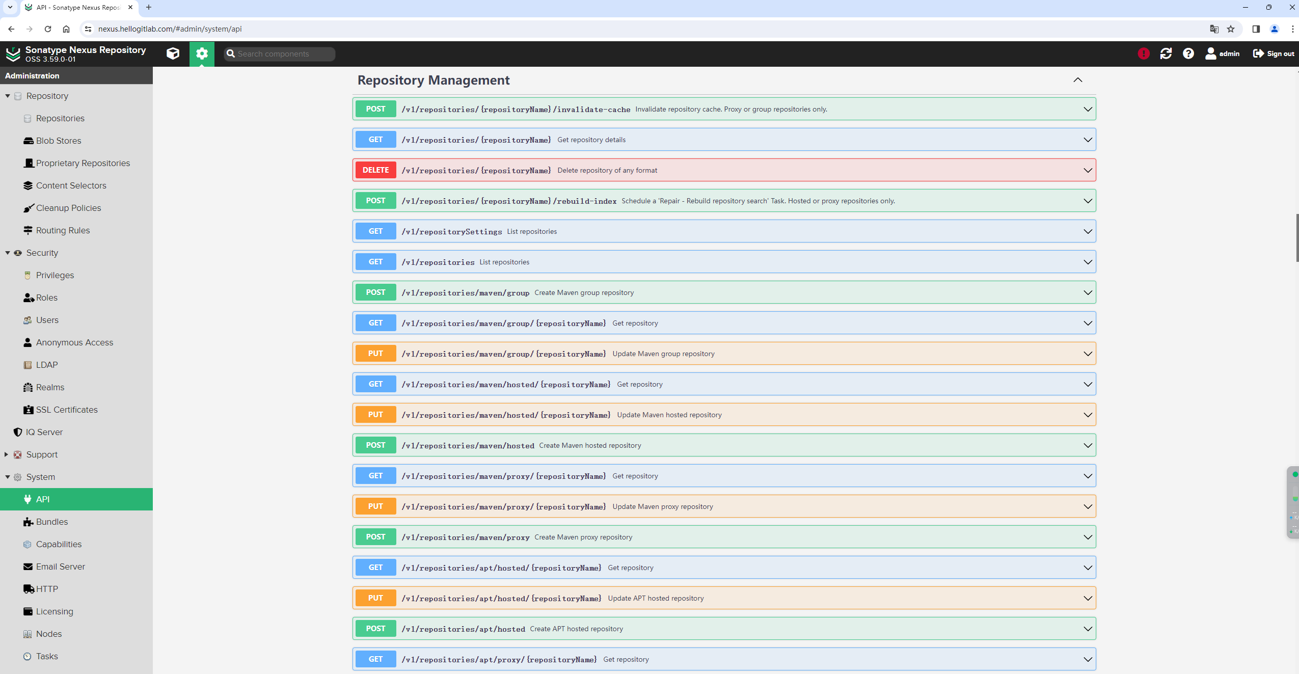This screenshot has width=1299, height=674.
Task: Click the Bundles puzzle icon
Action: click(29, 522)
